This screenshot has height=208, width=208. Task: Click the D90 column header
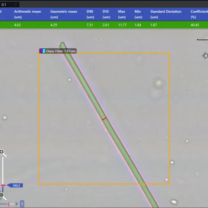[90, 14]
